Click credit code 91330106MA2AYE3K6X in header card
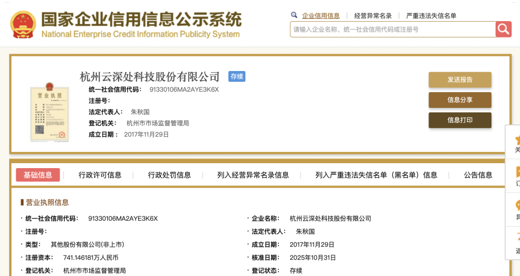The width and height of the screenshot is (520, 276). click(x=184, y=89)
